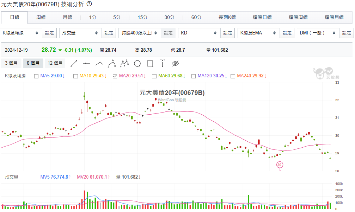Hide drawings with the crossed-eye icon
The width and height of the screenshot is (355, 212).
[176, 64]
